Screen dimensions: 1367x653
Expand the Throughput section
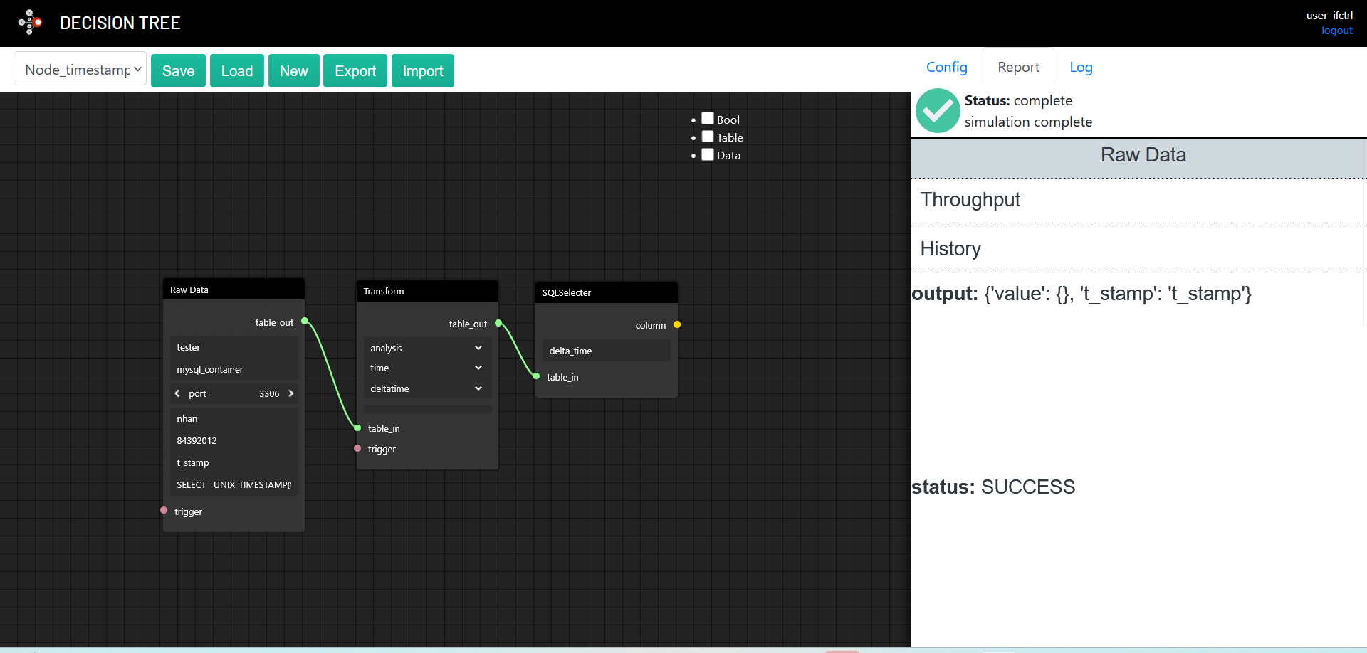click(x=1139, y=200)
